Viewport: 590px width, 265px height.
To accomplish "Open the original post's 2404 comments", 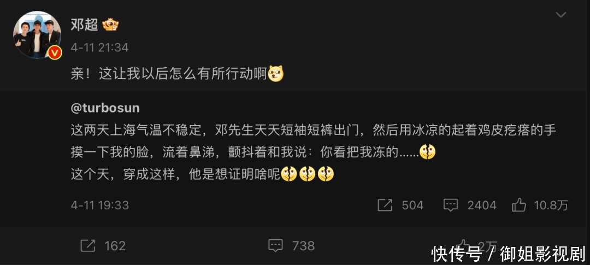I will tap(470, 205).
